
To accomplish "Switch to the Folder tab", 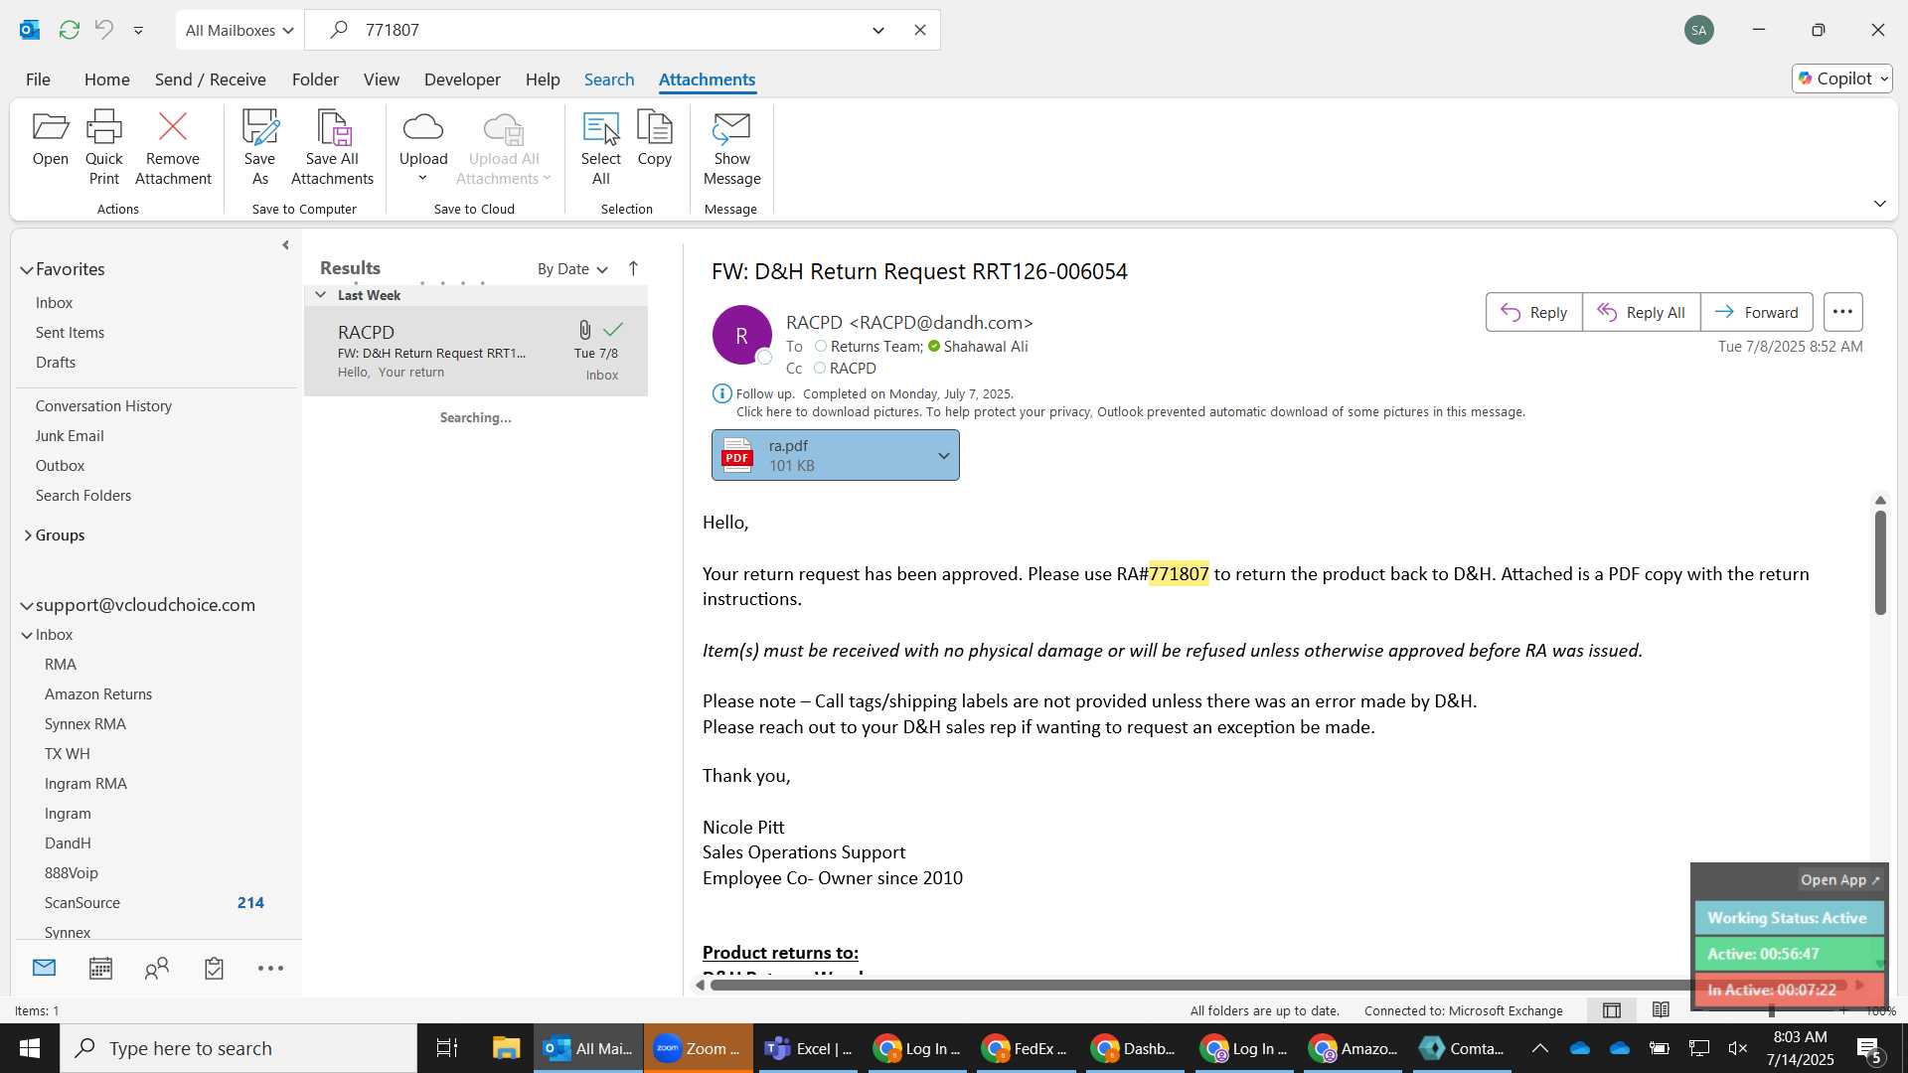I will tap(315, 79).
